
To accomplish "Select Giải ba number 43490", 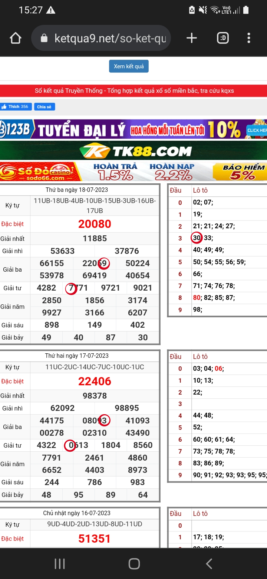I will coord(138,433).
